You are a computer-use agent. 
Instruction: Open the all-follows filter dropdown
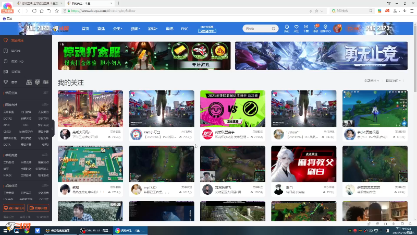coord(371,80)
